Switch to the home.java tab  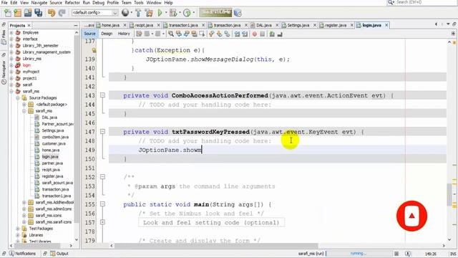pos(110,25)
